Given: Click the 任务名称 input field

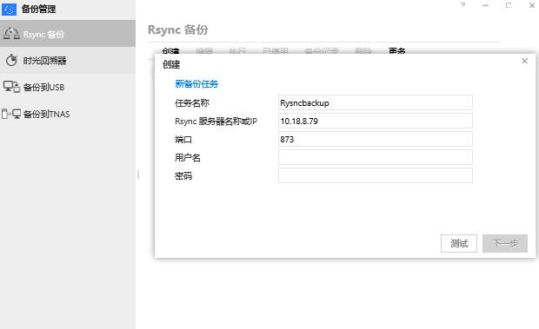Looking at the screenshot, I should click(376, 102).
